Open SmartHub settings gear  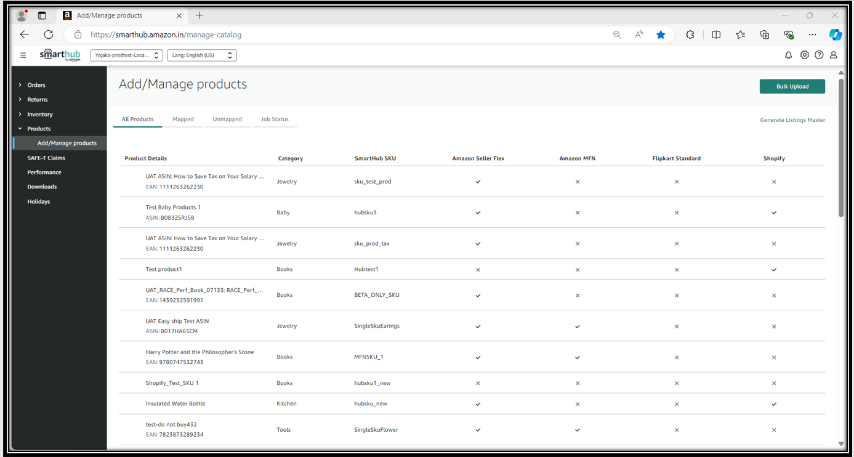(804, 55)
